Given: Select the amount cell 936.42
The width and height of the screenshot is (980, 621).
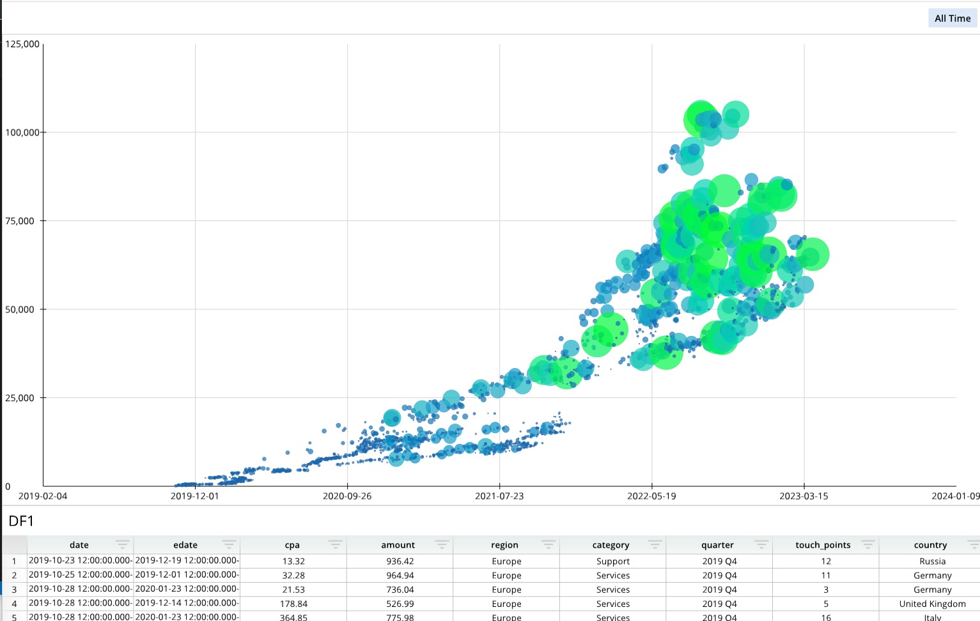Looking at the screenshot, I should coord(400,561).
